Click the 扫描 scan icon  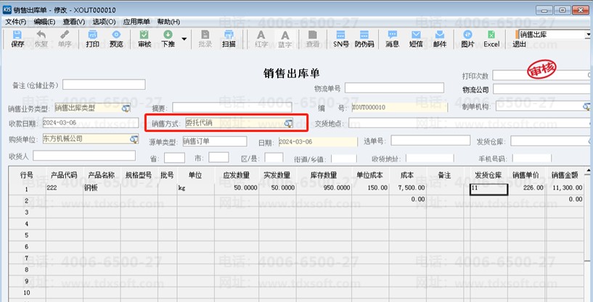[229, 39]
